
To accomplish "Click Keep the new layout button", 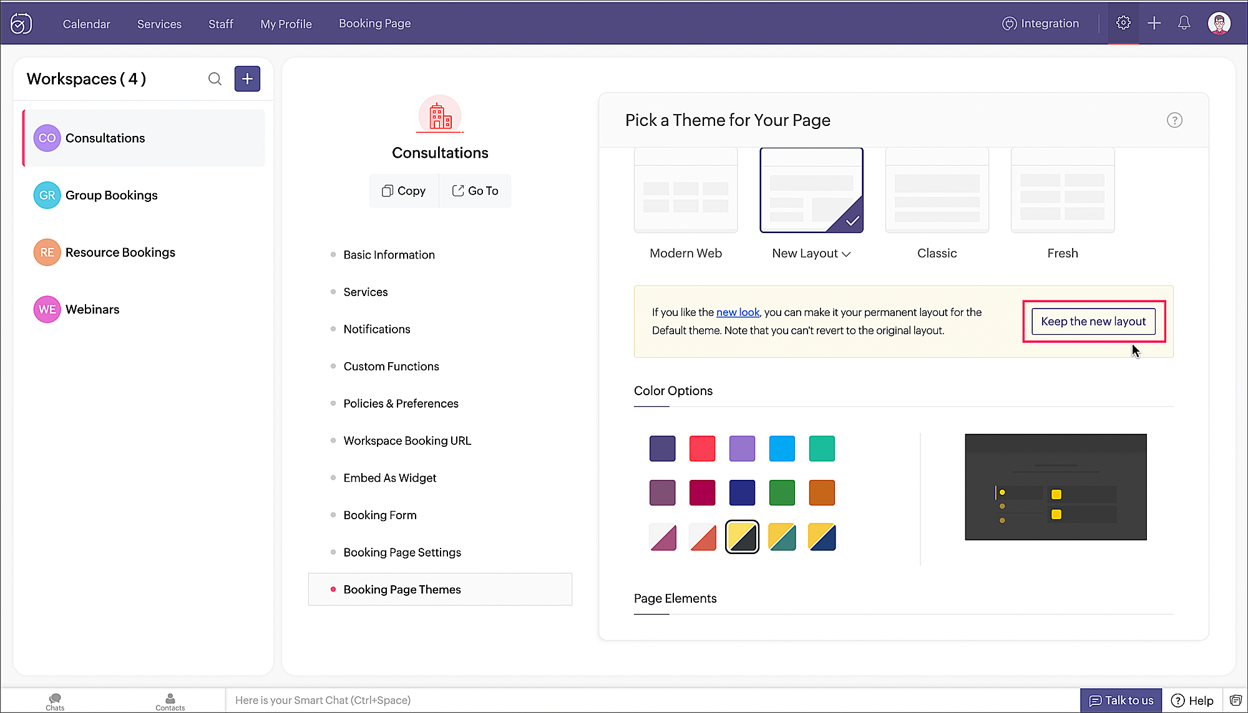I will click(1093, 322).
